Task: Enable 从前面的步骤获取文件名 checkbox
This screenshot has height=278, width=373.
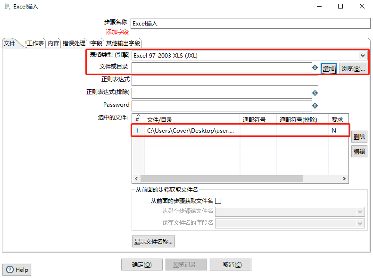Action: [x=218, y=201]
